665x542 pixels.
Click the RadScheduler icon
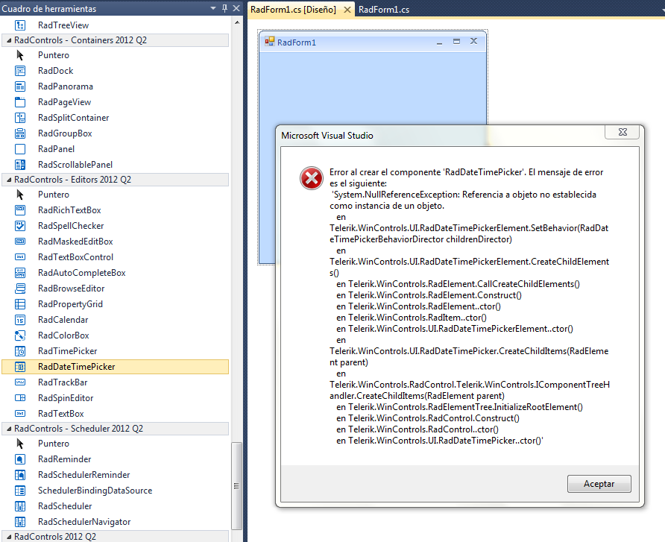point(20,506)
